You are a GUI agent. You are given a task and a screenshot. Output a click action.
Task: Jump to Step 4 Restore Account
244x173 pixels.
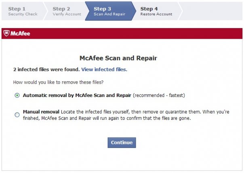pos(156,11)
